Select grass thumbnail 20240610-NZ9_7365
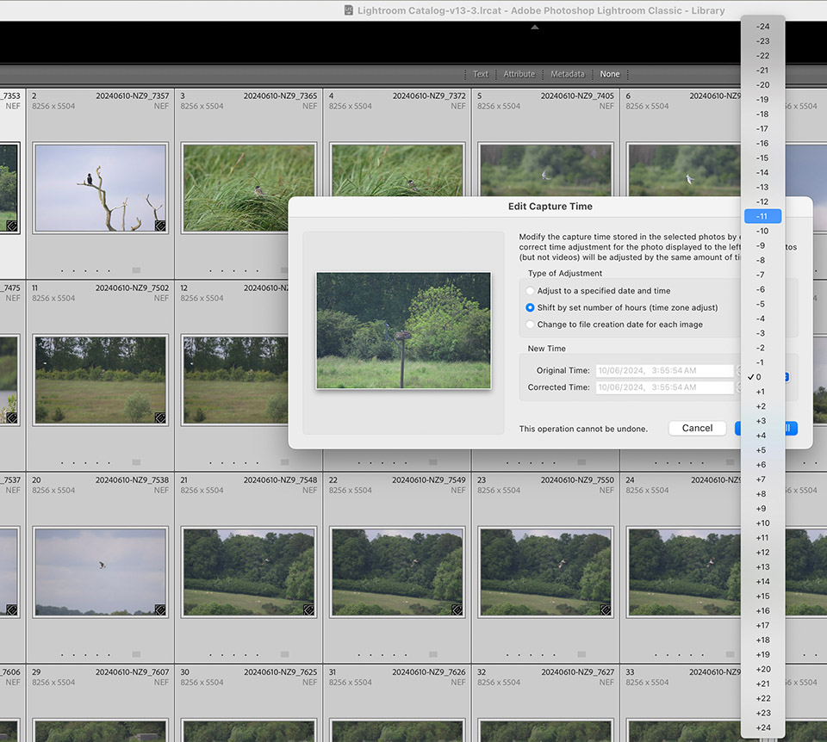Image resolution: width=827 pixels, height=742 pixels. (249, 188)
